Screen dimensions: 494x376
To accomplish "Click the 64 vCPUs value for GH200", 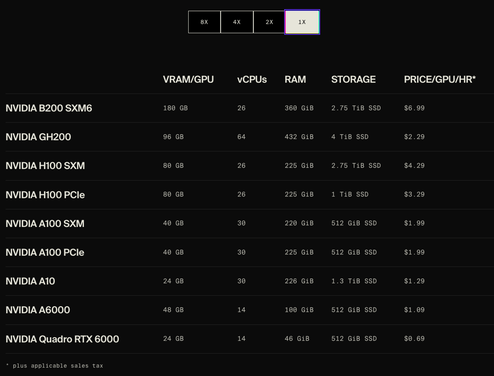I will tap(241, 137).
